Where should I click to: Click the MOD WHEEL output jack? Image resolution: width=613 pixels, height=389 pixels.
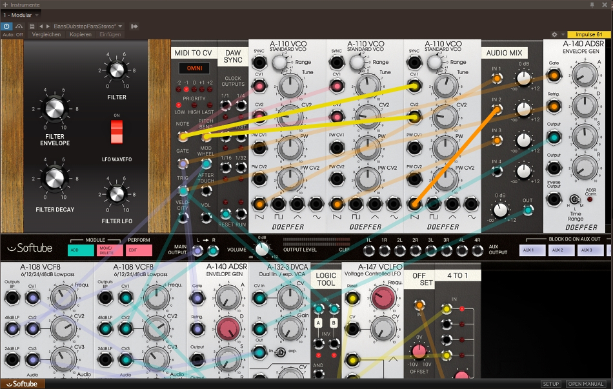(206, 163)
